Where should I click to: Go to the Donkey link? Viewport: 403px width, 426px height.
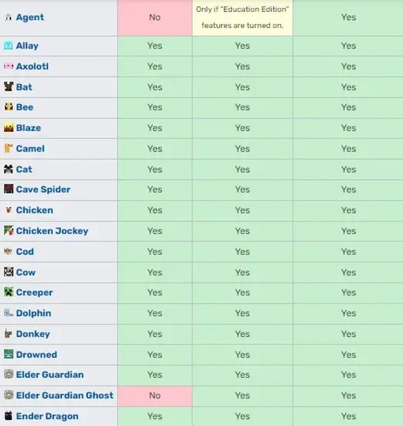pyautogui.click(x=33, y=334)
